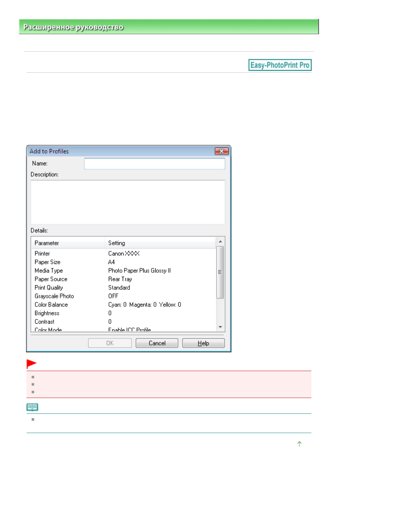Image resolution: width=408 pixels, height=528 pixels.
Task: Click the Easy-PhotoPrint Pro badge
Action: click(280, 65)
